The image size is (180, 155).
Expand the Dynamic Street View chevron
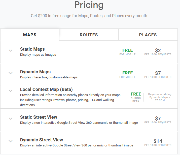[11, 141]
